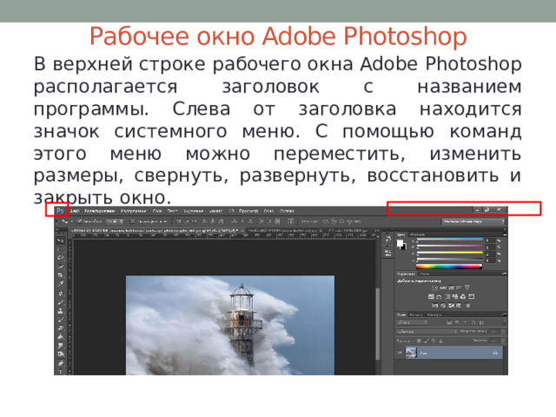Select the Quick Selection tool

click(61, 267)
